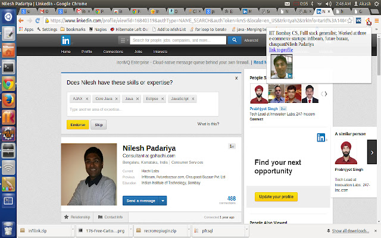
Task: Switch to the Contact Info tab
Action: click(111, 217)
